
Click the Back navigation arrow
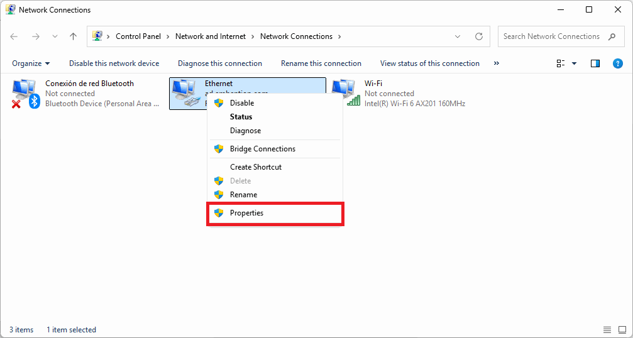[14, 36]
